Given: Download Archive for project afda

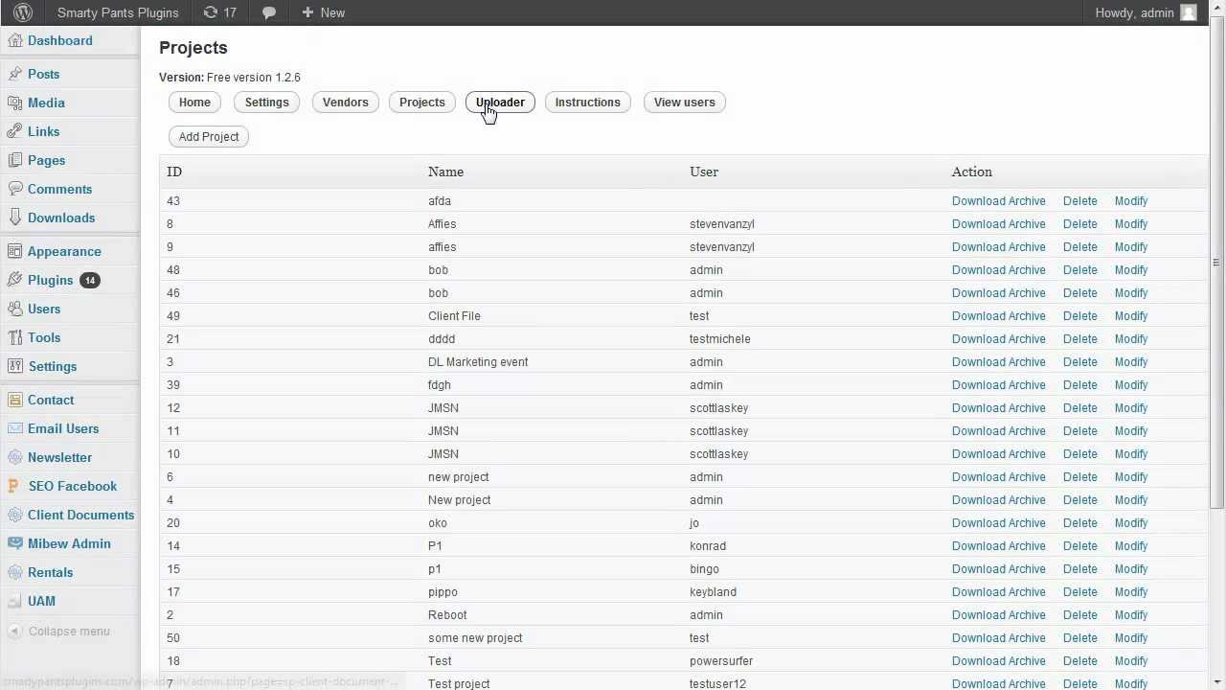Looking at the screenshot, I should (998, 201).
